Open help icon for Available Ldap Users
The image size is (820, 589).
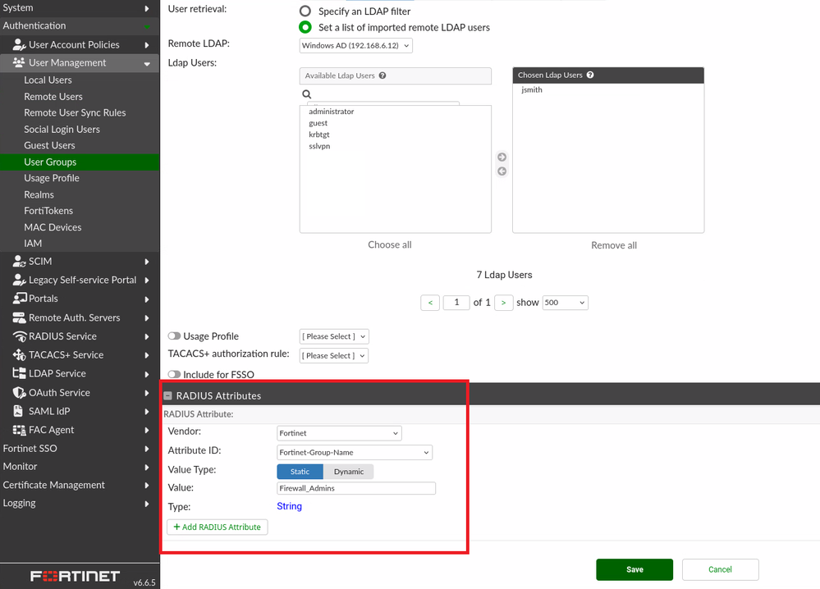pyautogui.click(x=383, y=75)
